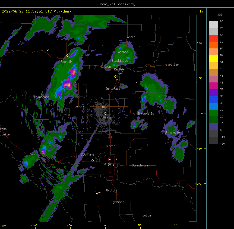Click the Sundre town label
The height and width of the screenshot is (229, 234).
point(79,106)
